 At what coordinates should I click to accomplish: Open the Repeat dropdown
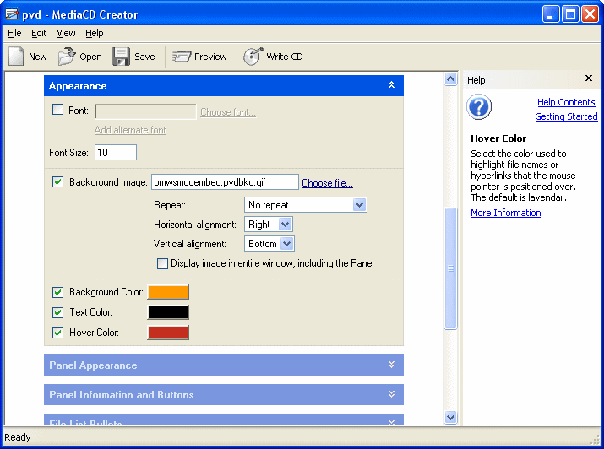coord(306,205)
